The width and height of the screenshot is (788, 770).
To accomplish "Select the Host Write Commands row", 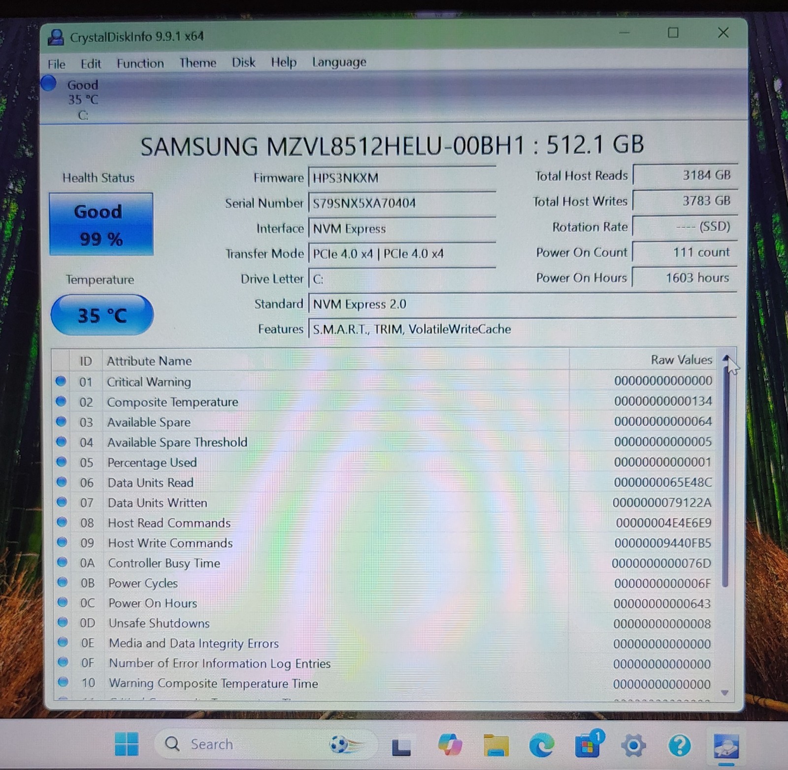I will [x=384, y=543].
